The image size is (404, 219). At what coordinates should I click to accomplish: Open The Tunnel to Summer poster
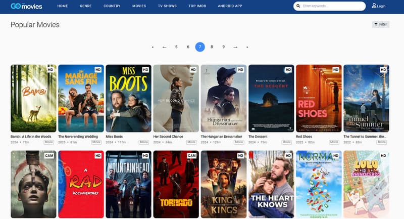[x=366, y=98]
